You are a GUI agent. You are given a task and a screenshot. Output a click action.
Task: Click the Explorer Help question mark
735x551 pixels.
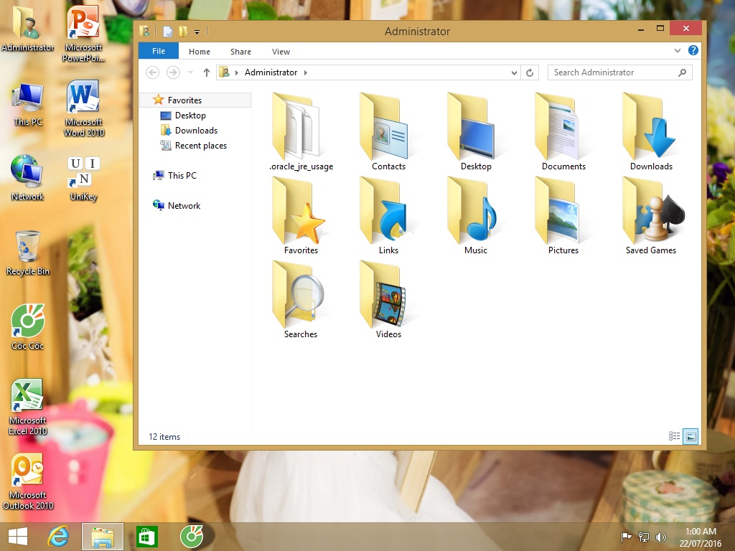pos(693,51)
